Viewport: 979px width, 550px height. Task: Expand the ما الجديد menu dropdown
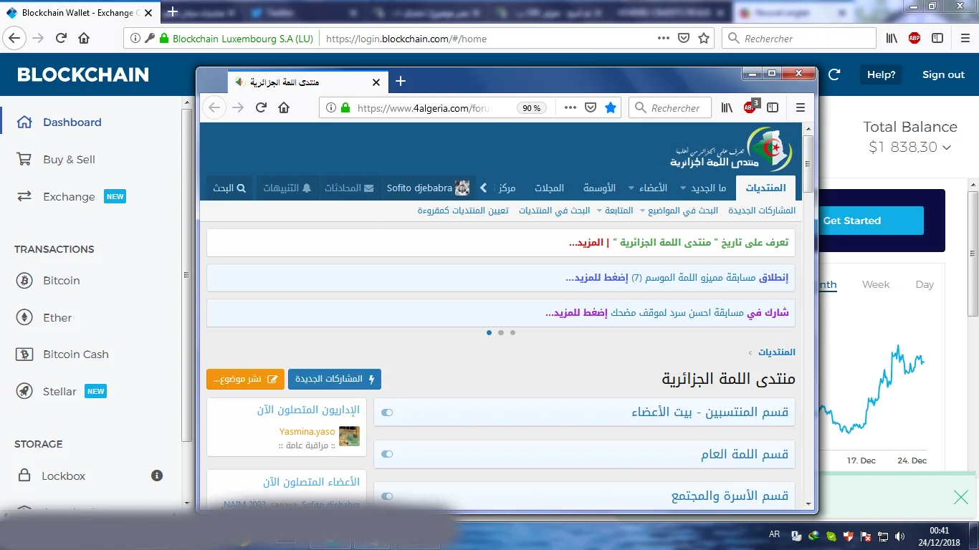pos(682,188)
